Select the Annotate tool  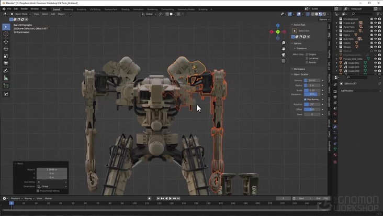point(6,71)
